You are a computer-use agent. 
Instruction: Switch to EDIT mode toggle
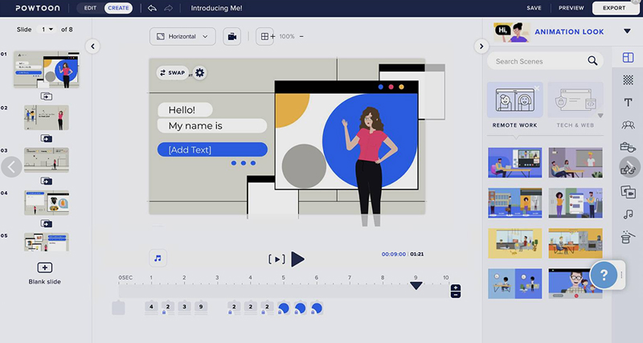point(91,8)
